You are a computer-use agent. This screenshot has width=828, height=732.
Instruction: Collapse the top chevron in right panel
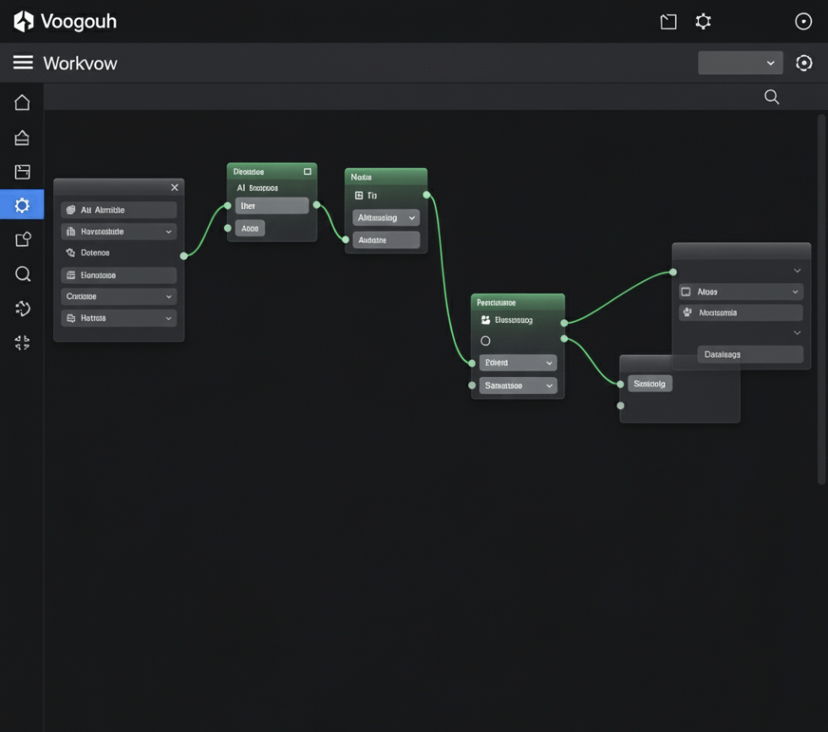[798, 271]
